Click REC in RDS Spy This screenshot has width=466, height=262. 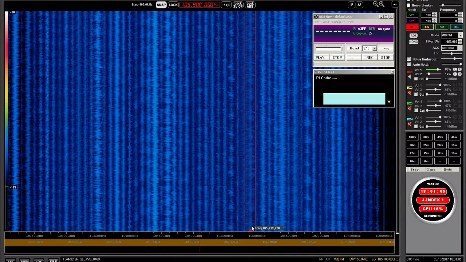[370, 57]
